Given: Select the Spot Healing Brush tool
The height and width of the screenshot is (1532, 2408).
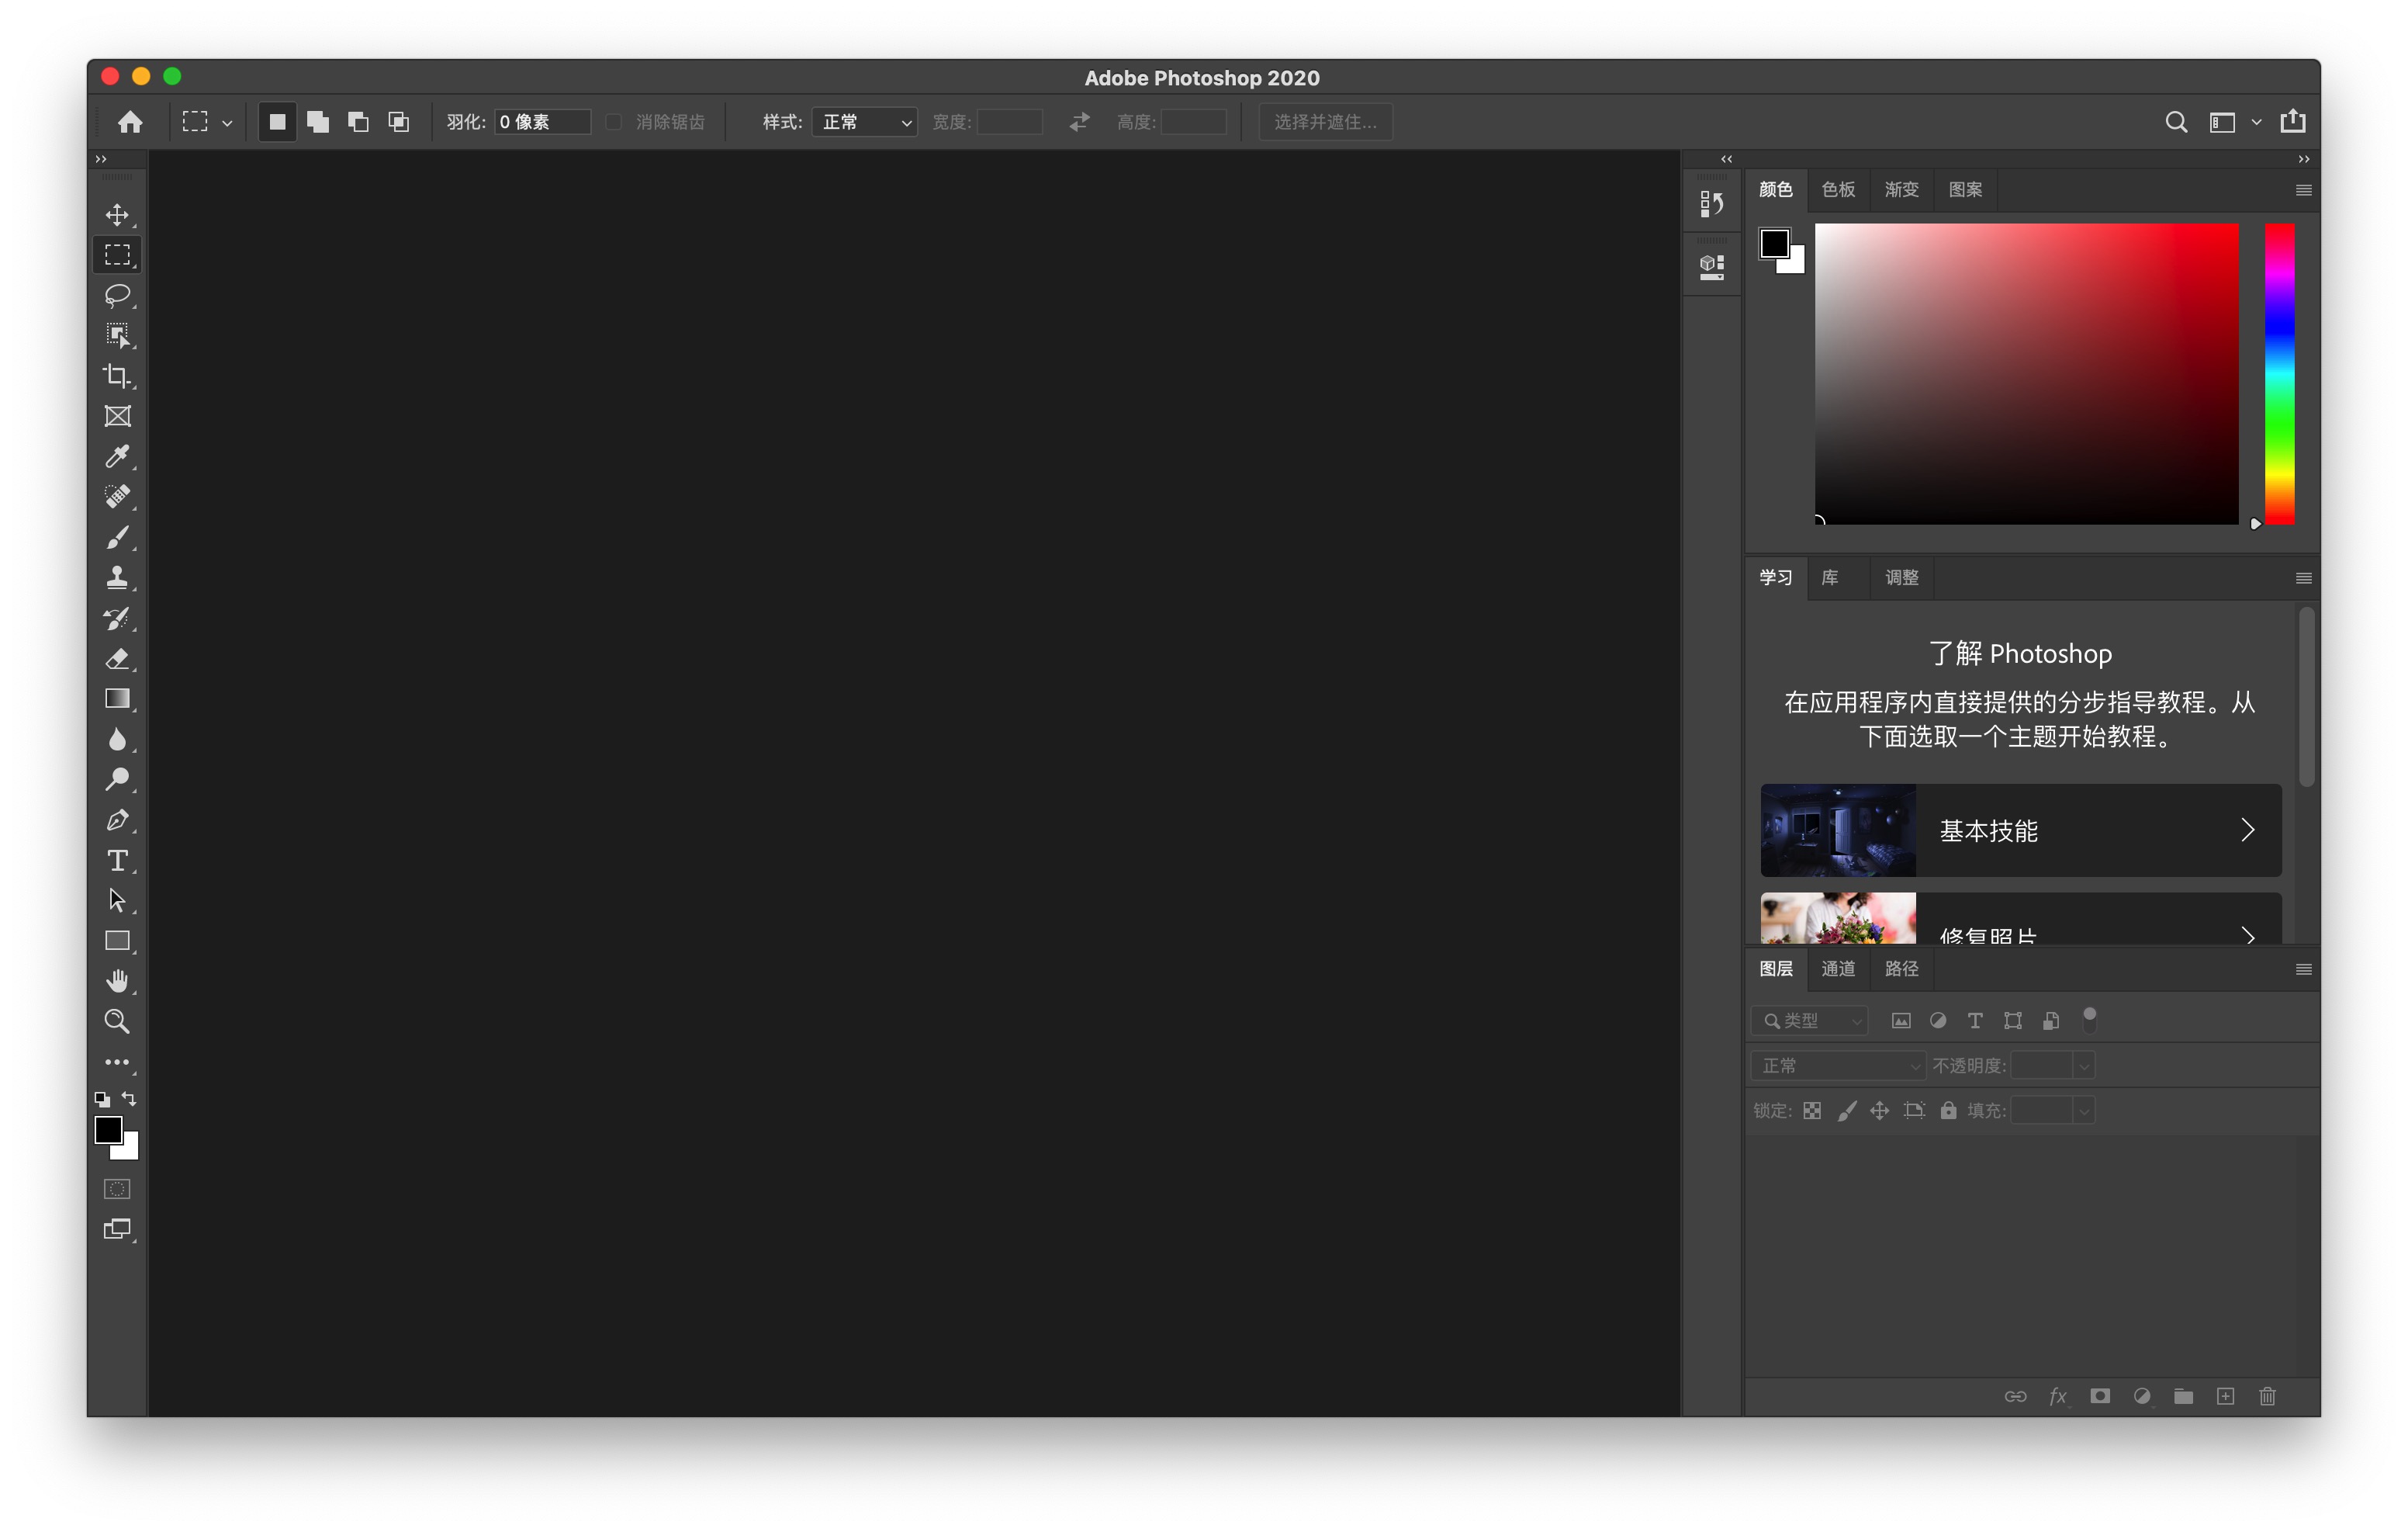Looking at the screenshot, I should point(117,497).
